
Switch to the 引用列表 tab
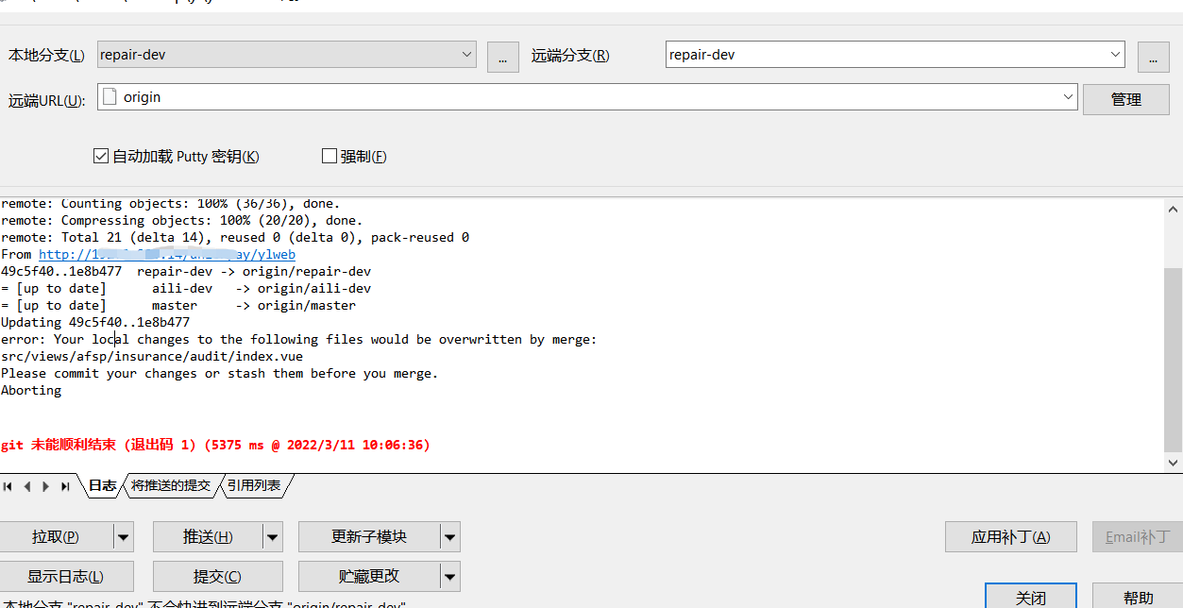252,485
